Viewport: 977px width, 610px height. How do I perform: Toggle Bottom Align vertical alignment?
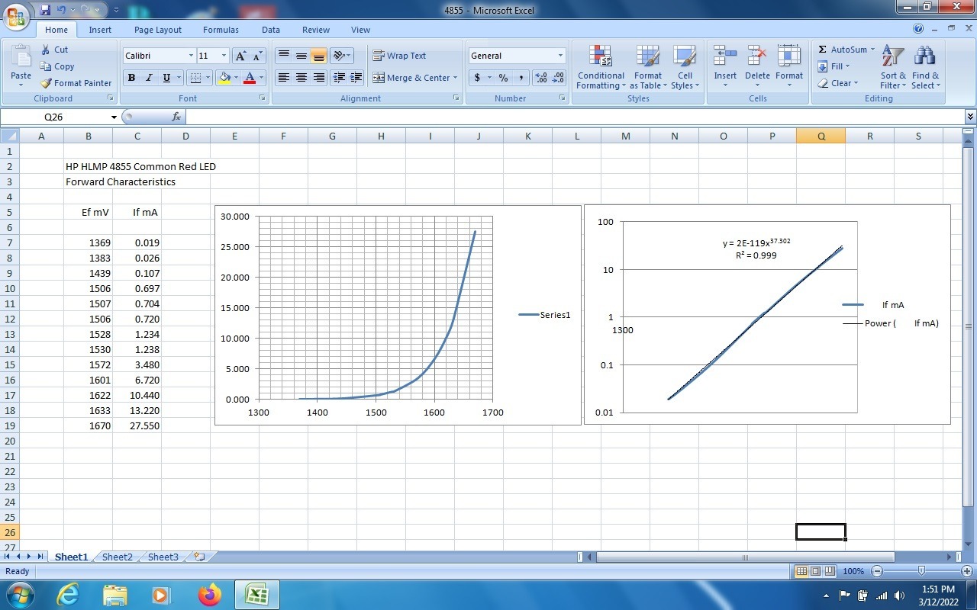319,56
